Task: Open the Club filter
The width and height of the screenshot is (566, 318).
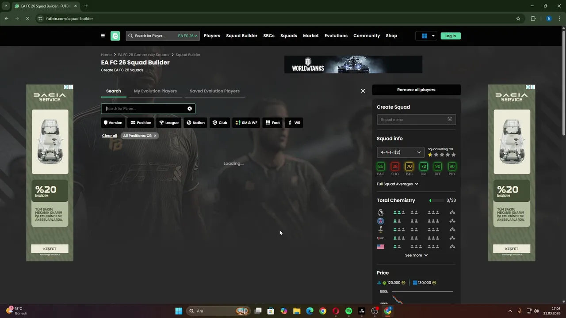Action: click(x=220, y=123)
